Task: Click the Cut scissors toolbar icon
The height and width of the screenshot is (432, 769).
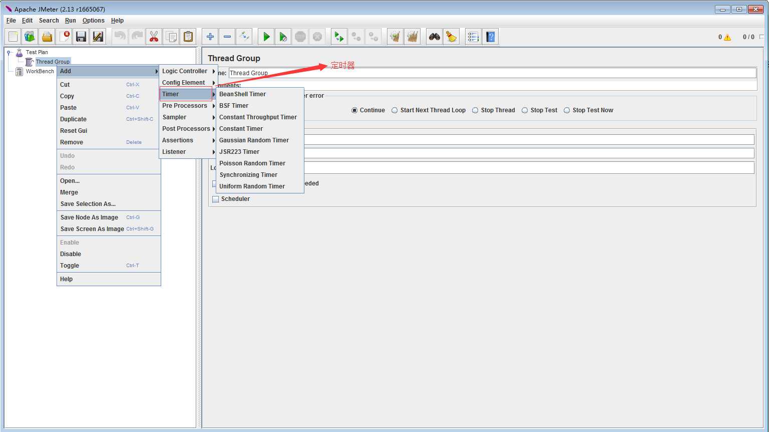Action: point(154,37)
